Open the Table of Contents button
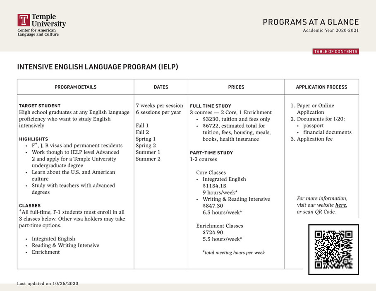Viewport: 376px width, 291px height. pyautogui.click(x=335, y=52)
